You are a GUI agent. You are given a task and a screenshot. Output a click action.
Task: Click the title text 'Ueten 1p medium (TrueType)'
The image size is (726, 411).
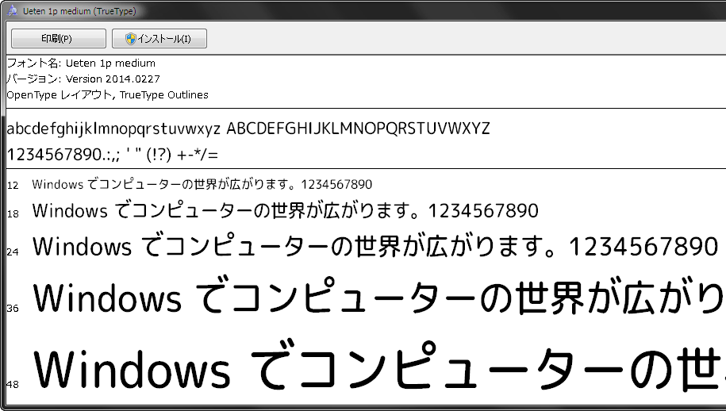point(79,10)
